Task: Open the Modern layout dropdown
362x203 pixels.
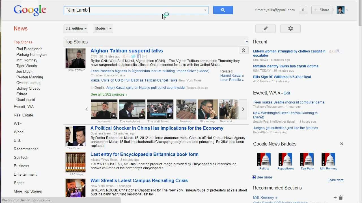Action: (103, 28)
